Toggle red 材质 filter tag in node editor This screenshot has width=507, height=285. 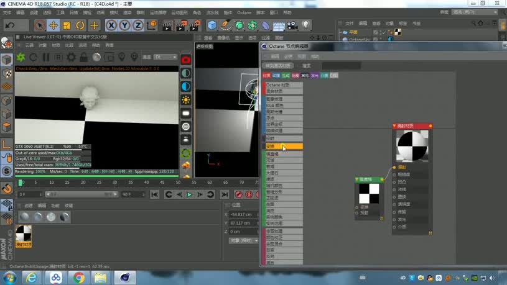266,76
